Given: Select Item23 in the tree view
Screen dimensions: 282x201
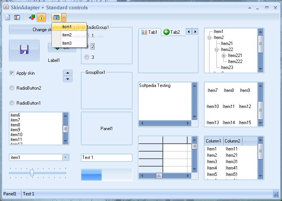Looking at the screenshot, I should tap(227, 67).
